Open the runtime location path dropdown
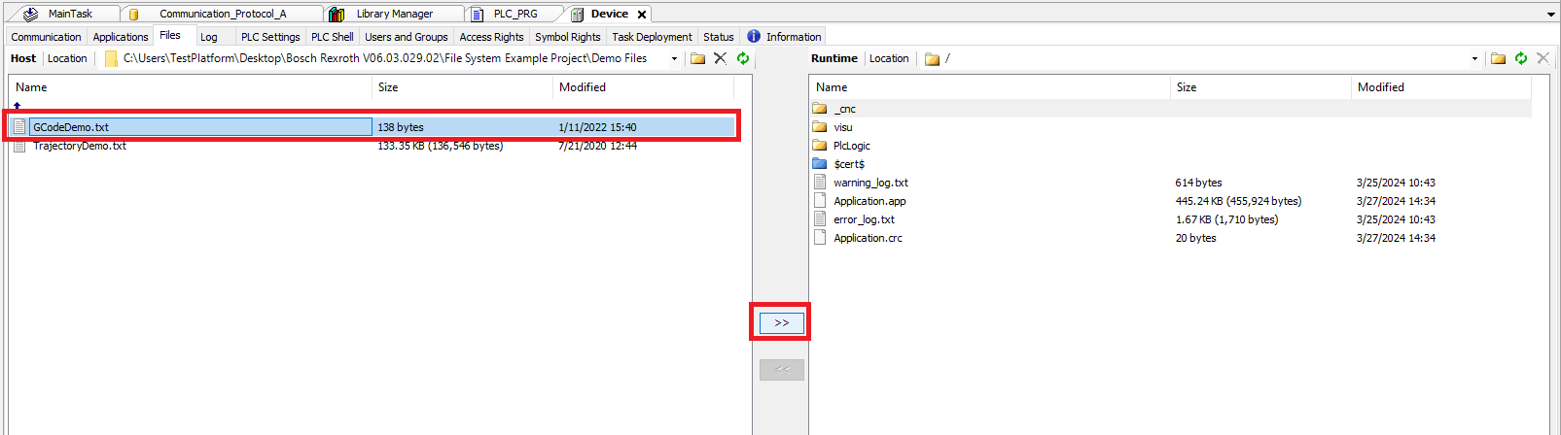This screenshot has height=435, width=1561. tap(1474, 59)
